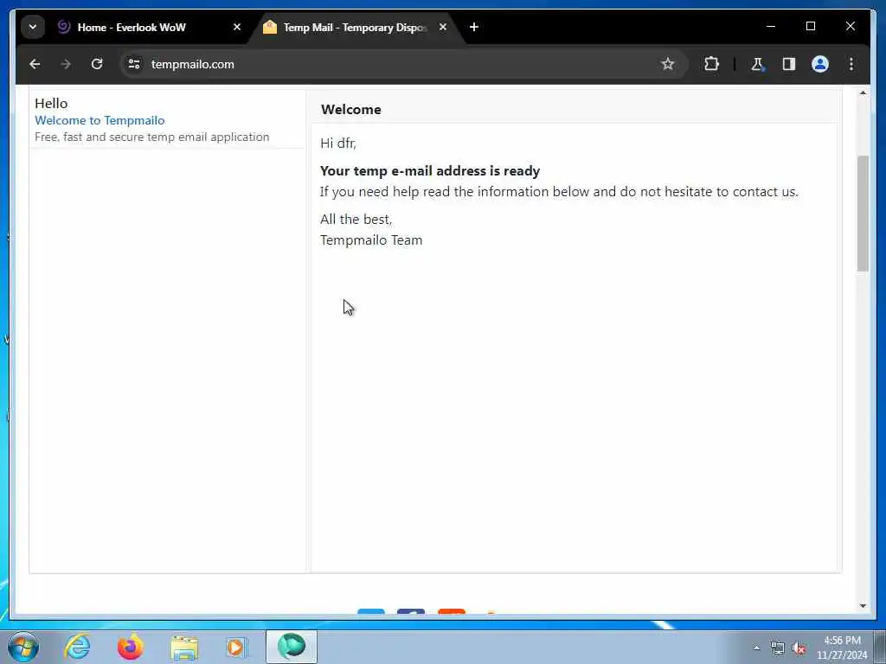This screenshot has width=886, height=664.
Task: Click the page scrollbar down arrow
Action: [x=863, y=606]
